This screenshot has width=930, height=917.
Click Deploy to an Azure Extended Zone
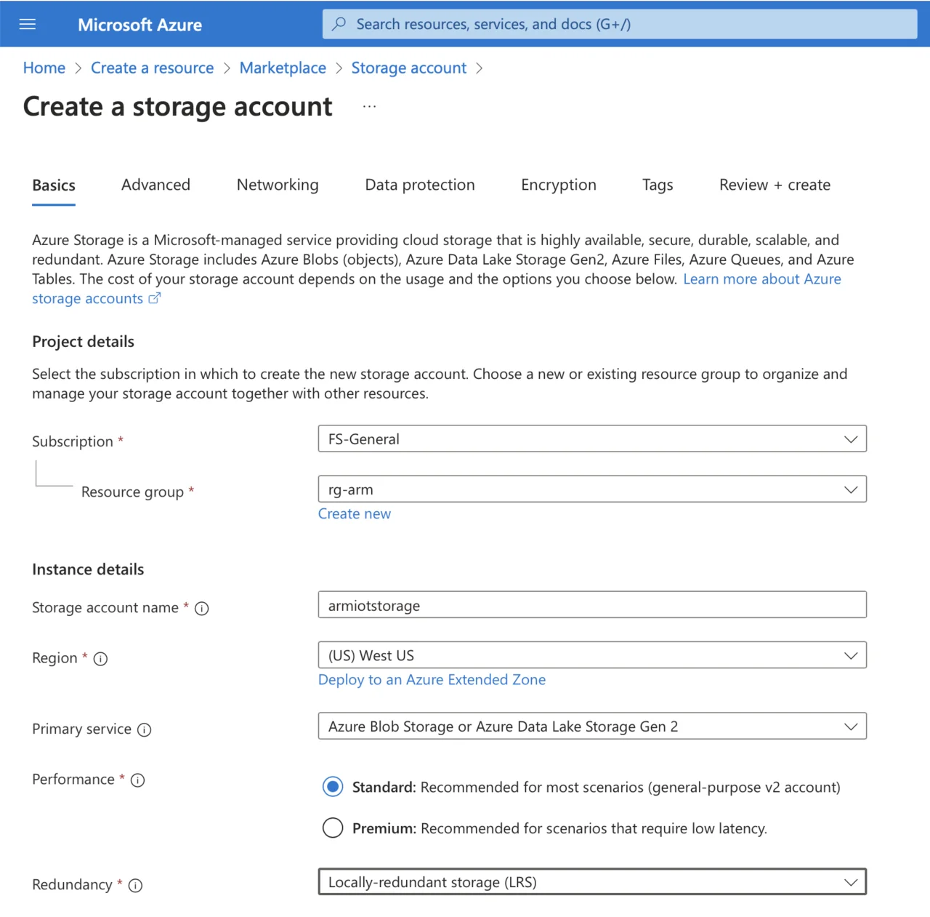(432, 680)
